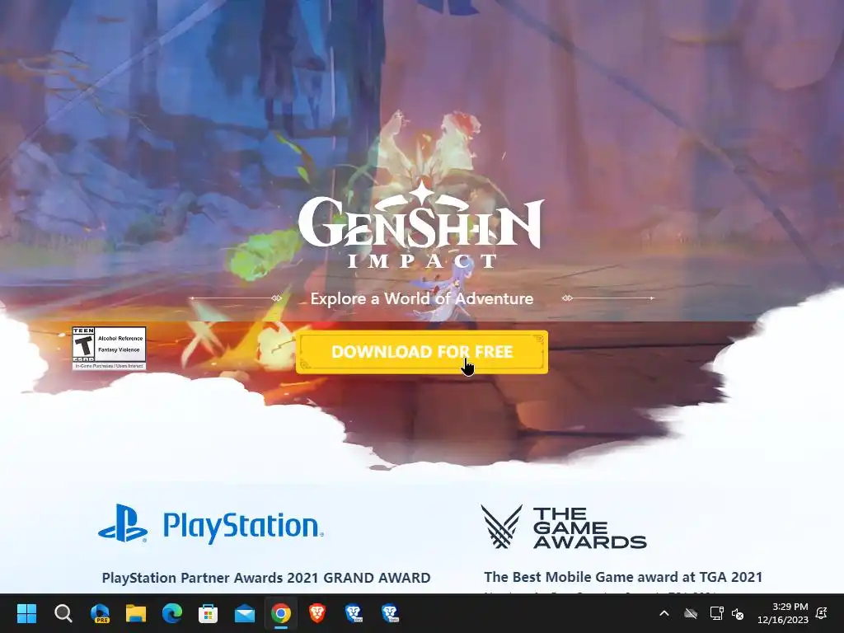The image size is (844, 633).
Task: Show hidden system tray icons
Action: (664, 613)
